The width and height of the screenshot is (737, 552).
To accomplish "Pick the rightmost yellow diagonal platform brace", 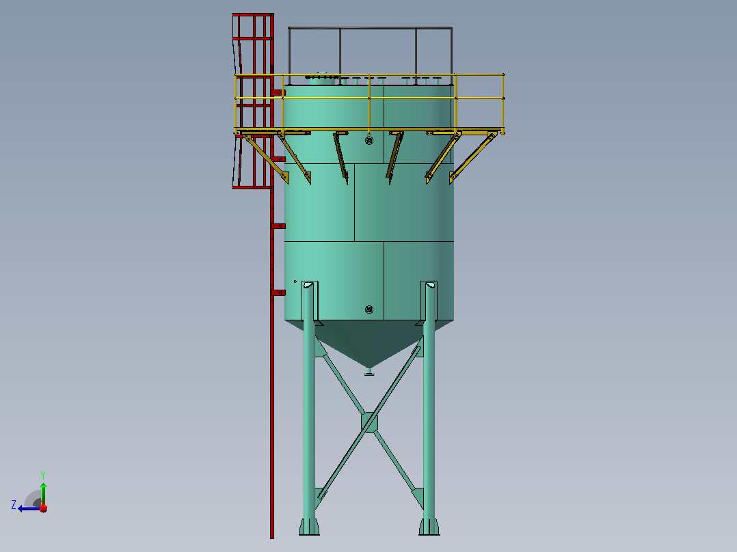I will [473, 157].
